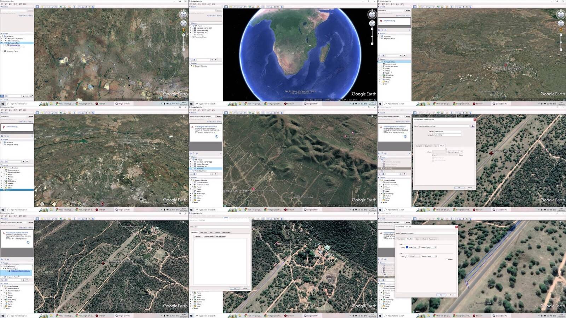Open Outlined area dropdown in Edit Path Style dialog
Viewport: 566px width, 318px height.
coord(415,256)
